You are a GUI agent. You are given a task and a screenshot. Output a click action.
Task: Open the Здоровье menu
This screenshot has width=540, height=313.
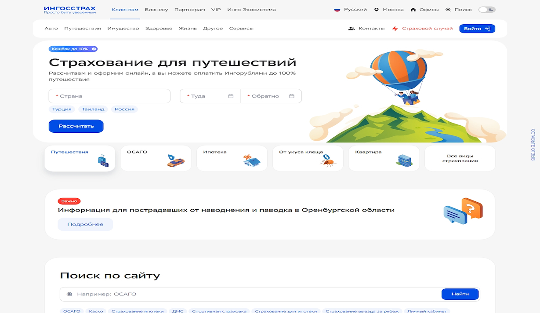159,29
